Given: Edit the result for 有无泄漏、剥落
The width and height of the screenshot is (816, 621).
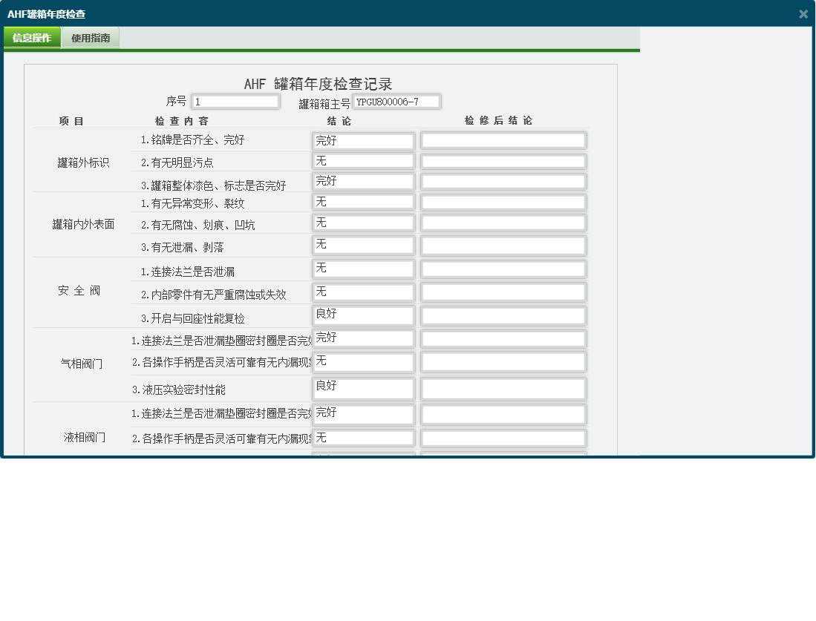Looking at the screenshot, I should coord(363,245).
